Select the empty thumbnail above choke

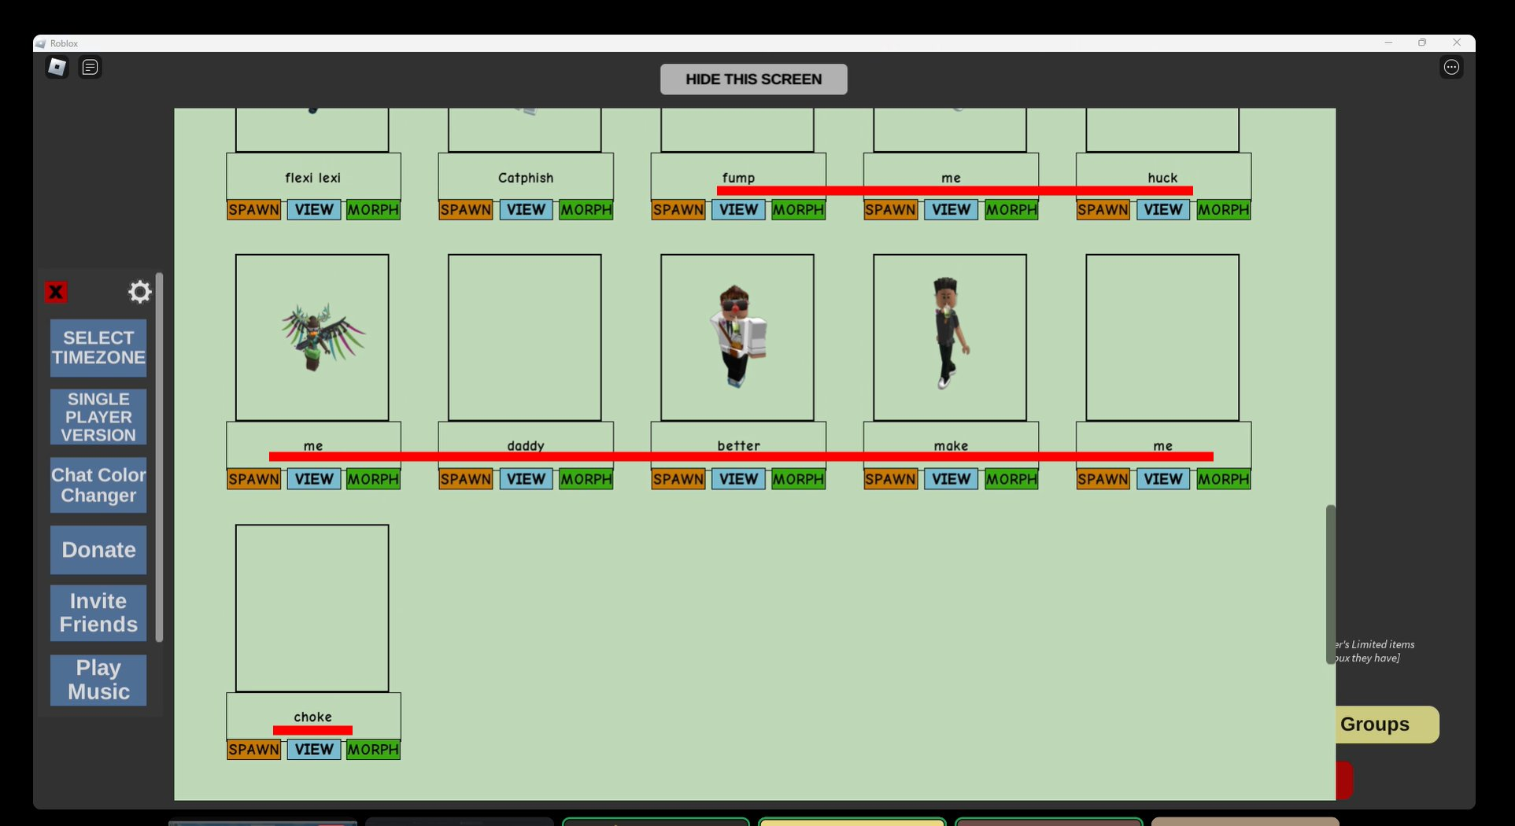312,608
